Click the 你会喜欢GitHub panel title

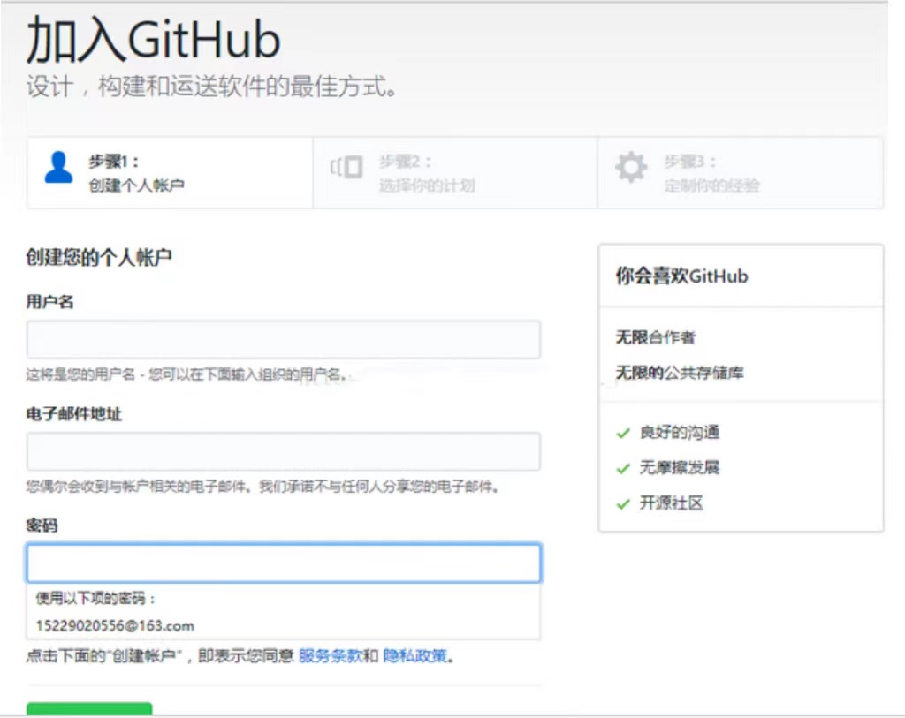pos(681,276)
